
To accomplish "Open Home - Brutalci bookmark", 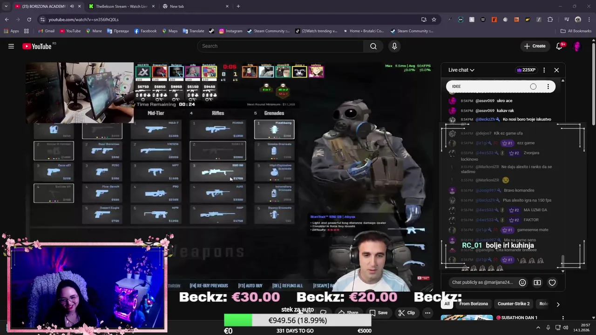I will tap(363, 31).
